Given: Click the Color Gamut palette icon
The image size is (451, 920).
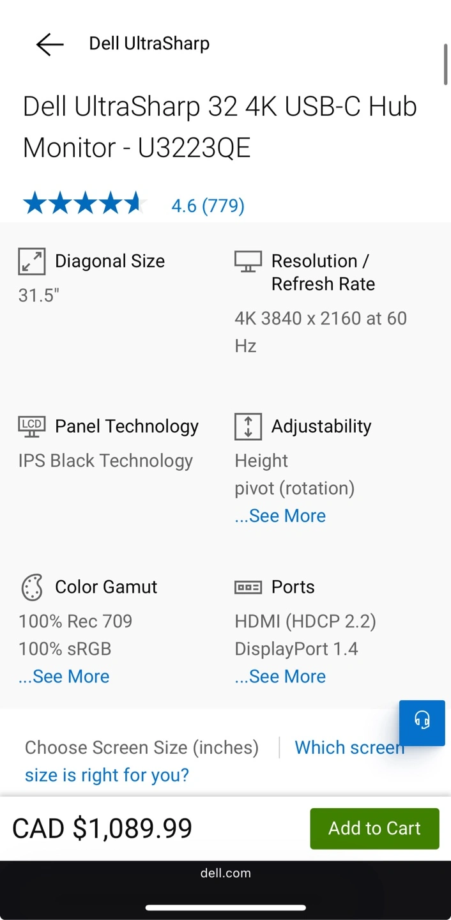Looking at the screenshot, I should 31,587.
